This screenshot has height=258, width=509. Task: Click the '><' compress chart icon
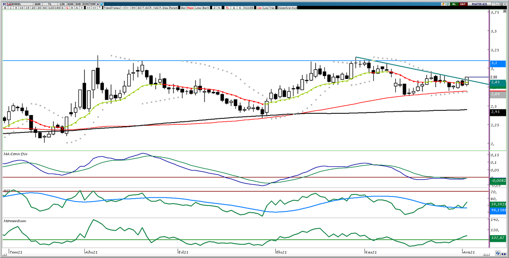click(x=89, y=8)
